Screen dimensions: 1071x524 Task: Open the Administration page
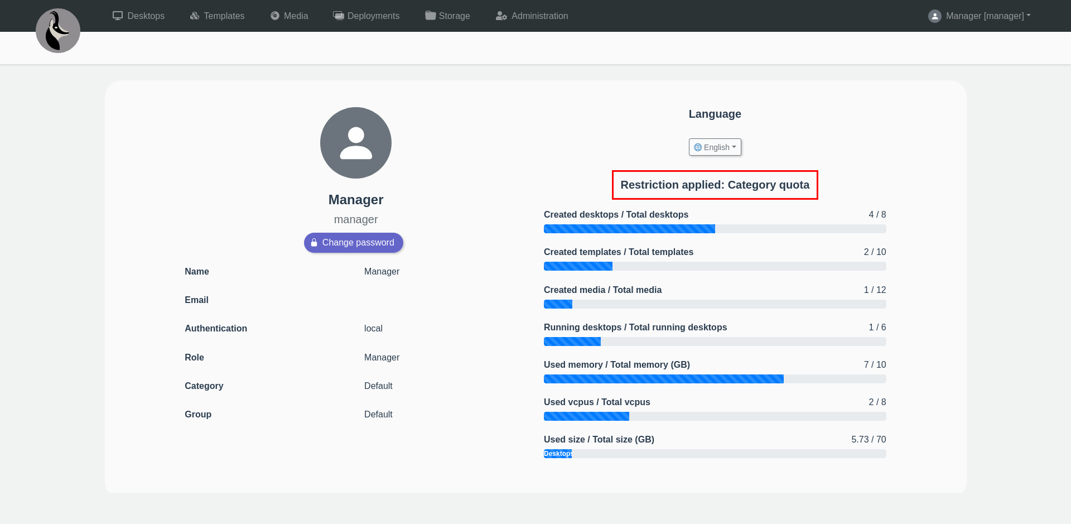coord(539,16)
